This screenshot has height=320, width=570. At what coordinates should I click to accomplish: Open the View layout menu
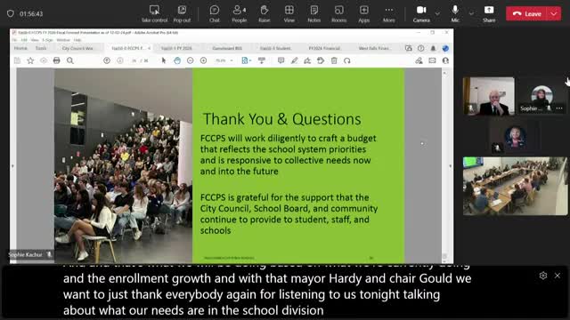[x=289, y=14]
